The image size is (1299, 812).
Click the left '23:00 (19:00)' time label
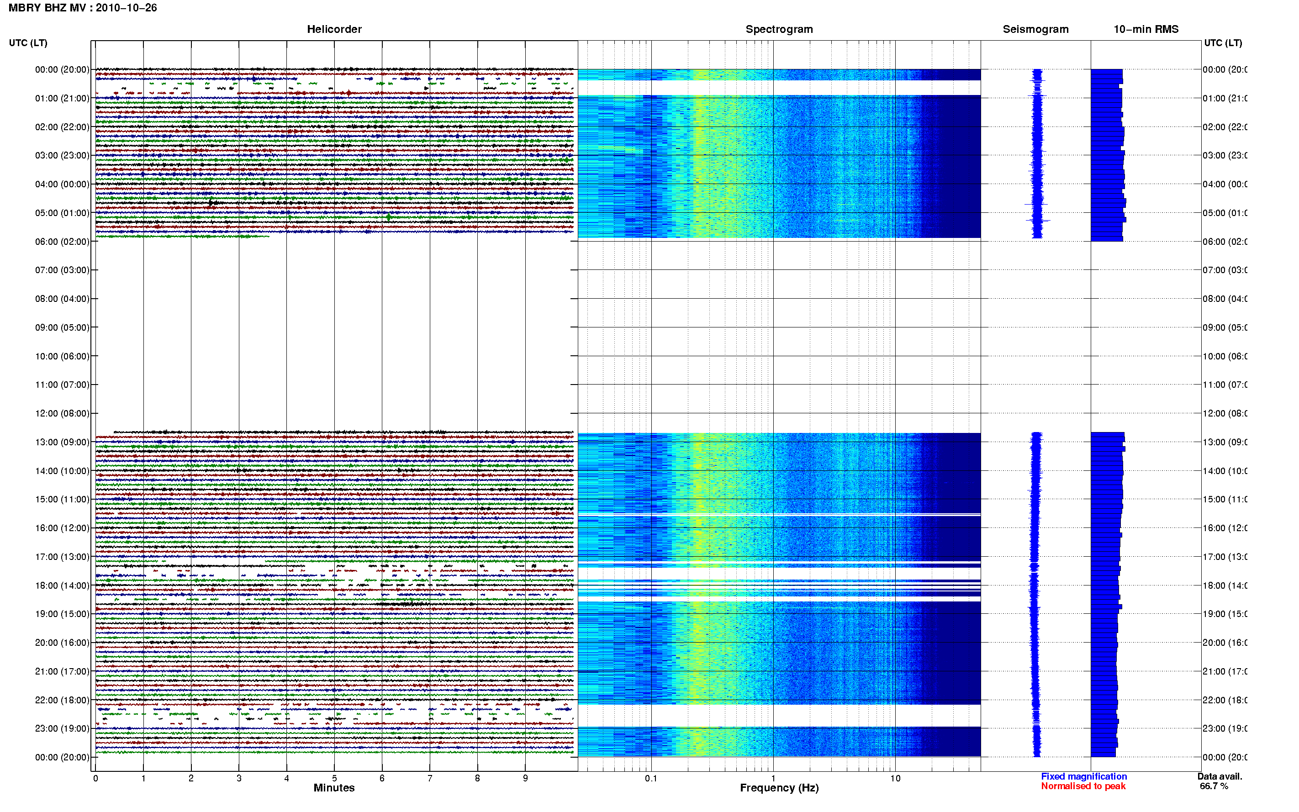[62, 729]
